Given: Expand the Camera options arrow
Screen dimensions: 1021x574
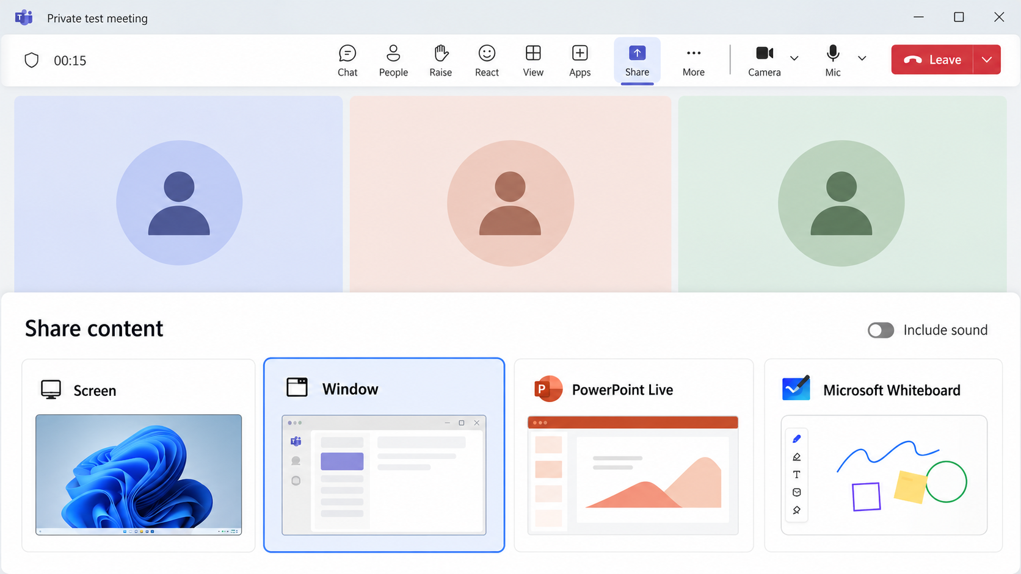Looking at the screenshot, I should coord(794,59).
